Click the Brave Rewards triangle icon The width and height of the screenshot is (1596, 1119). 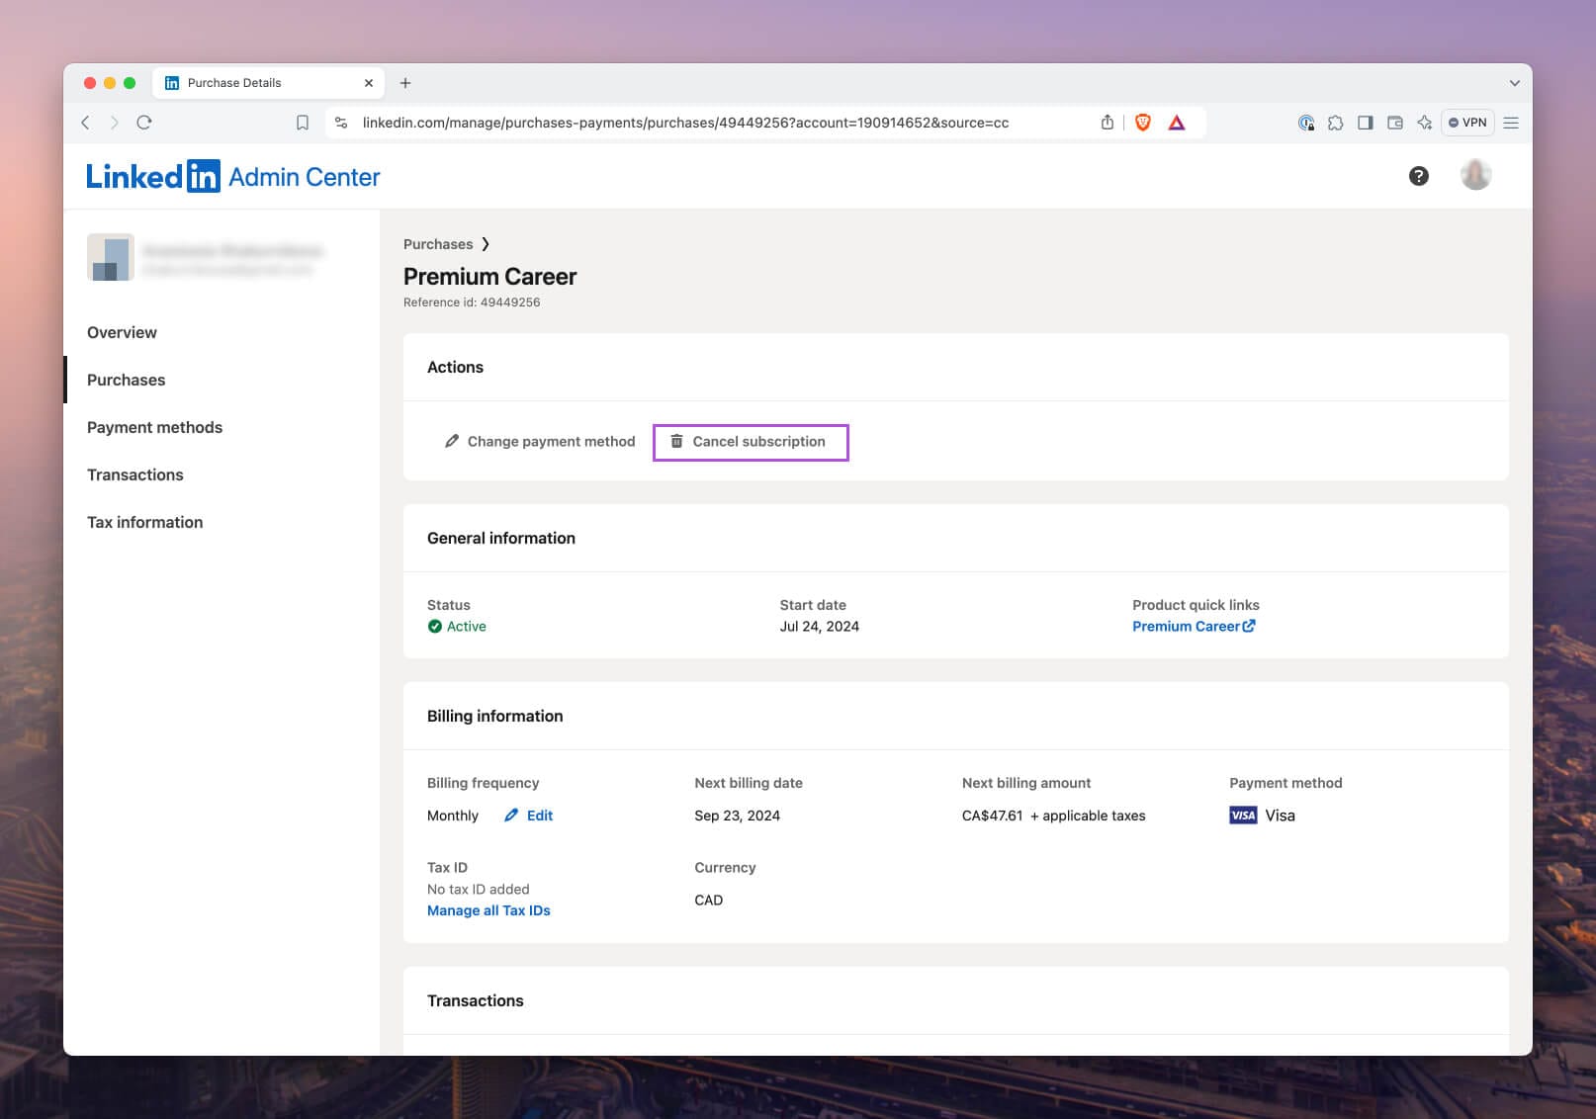1177,123
